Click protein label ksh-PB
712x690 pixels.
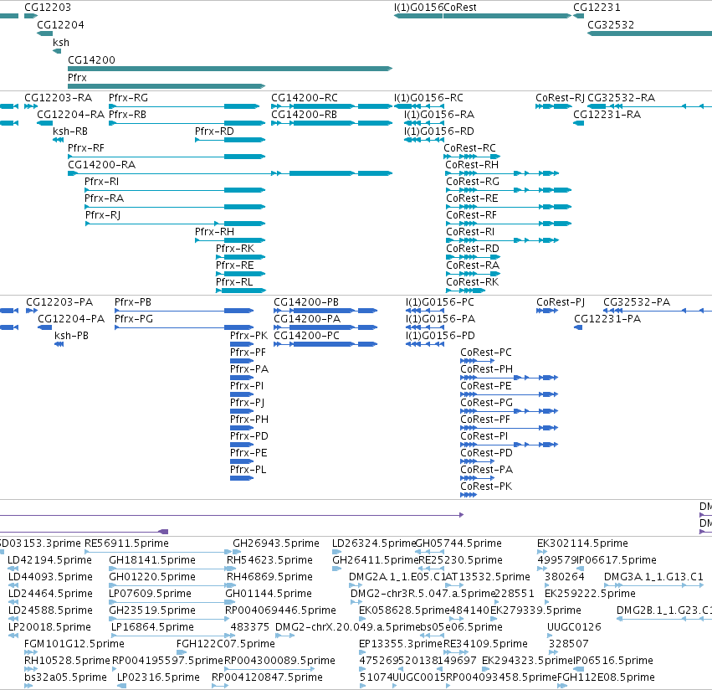click(x=71, y=336)
